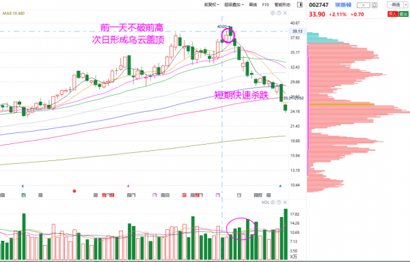This screenshot has width=410, height=262.
Task: Click the +2.11% change value
Action: 338,14
